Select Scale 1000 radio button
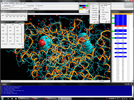Image resolution: width=134 pixels, height=100 pixels. click(x=17, y=44)
